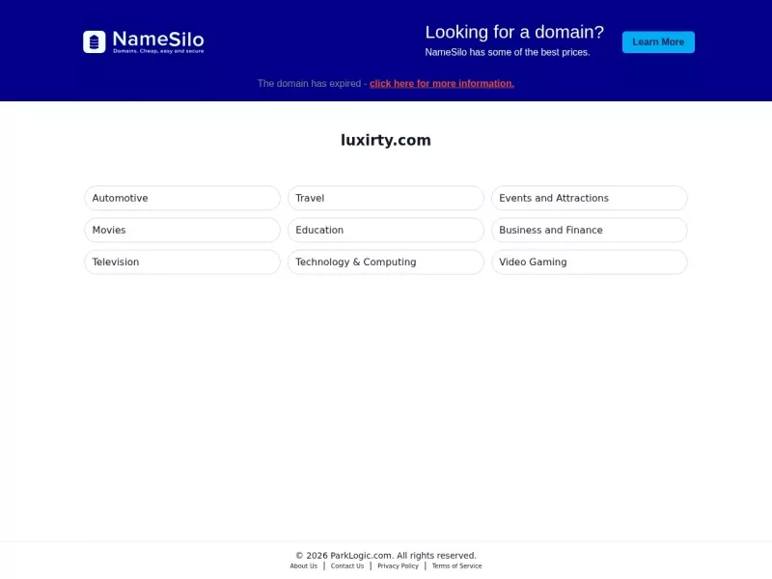Click the ParkLogic.com copyright notice
Viewport: 772px width, 579px height.
pos(385,556)
